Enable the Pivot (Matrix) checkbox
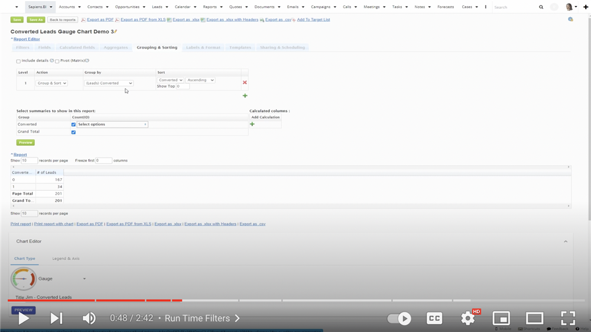 [x=57, y=61]
